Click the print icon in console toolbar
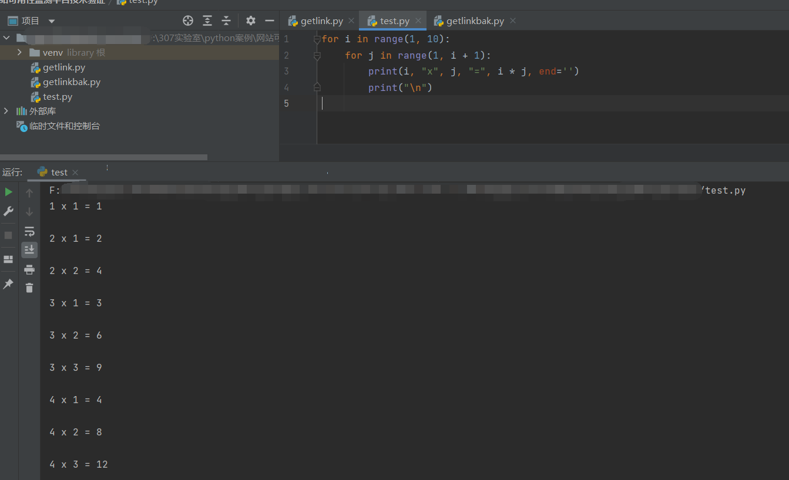Screen dimensions: 789x480 [29, 270]
